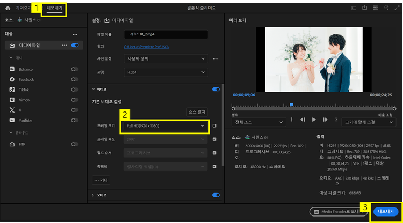Click the FTP upload icon
403x223 pixels.
[12, 144]
